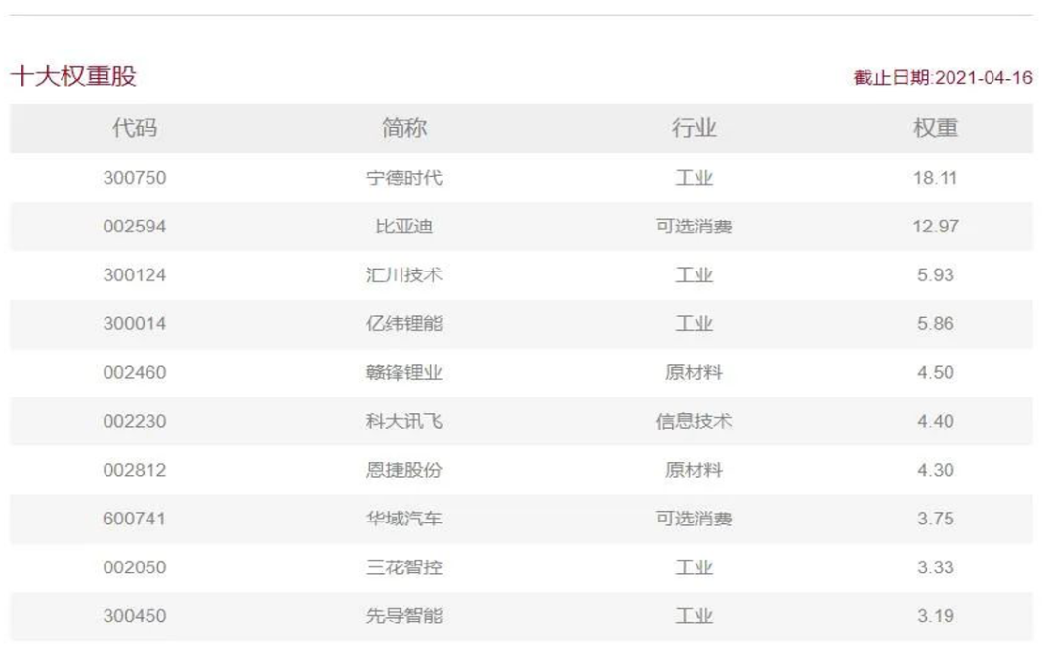Select the 汇川技术 name cell
This screenshot has width=1055, height=668.
click(x=404, y=275)
